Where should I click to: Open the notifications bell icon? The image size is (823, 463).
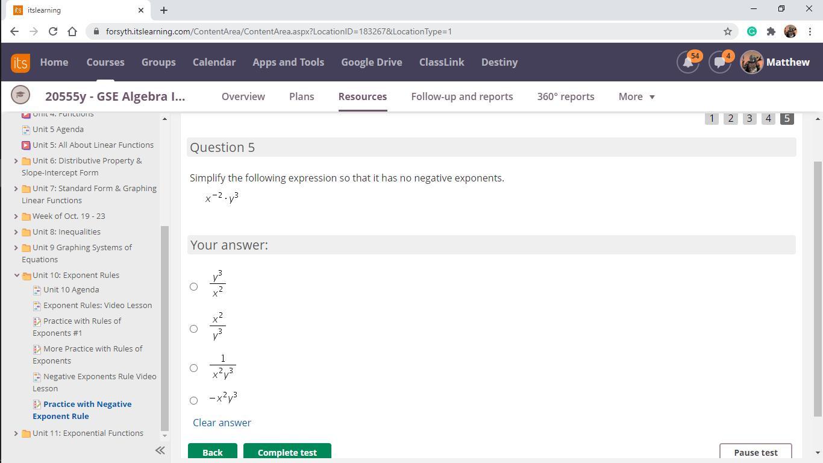point(688,62)
